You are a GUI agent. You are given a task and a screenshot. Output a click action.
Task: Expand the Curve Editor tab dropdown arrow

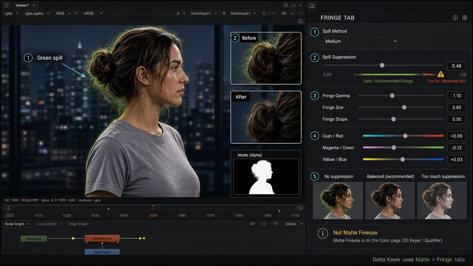[x=61, y=224]
